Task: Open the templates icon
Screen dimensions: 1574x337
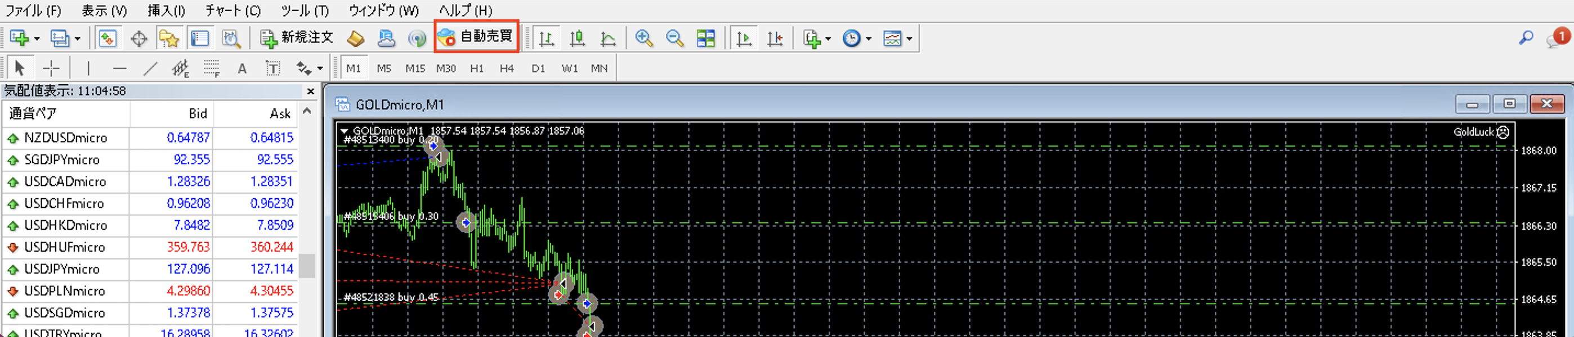Action: point(892,38)
